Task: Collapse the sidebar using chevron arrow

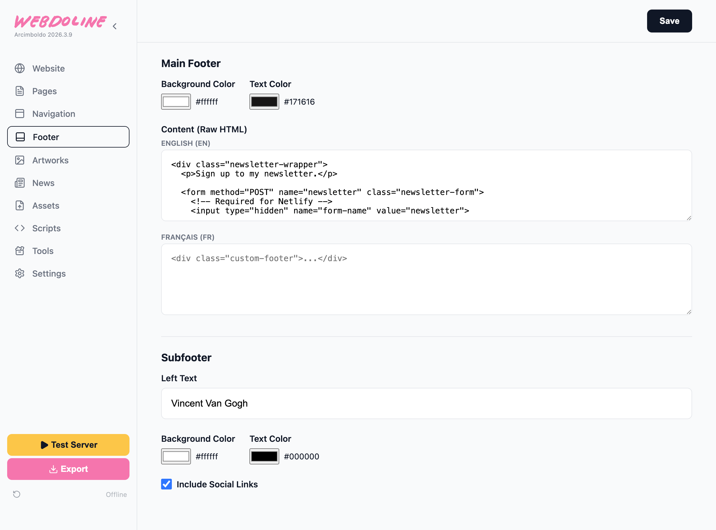Action: [x=115, y=26]
